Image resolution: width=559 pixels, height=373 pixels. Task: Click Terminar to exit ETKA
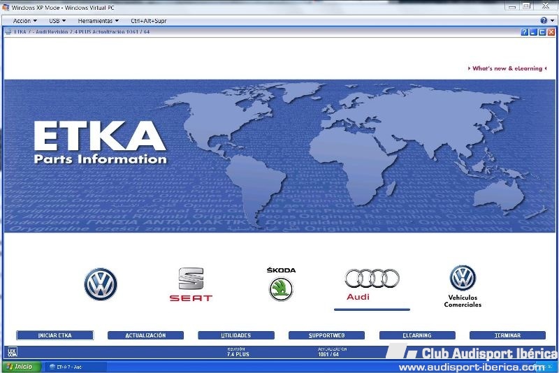tap(507, 335)
